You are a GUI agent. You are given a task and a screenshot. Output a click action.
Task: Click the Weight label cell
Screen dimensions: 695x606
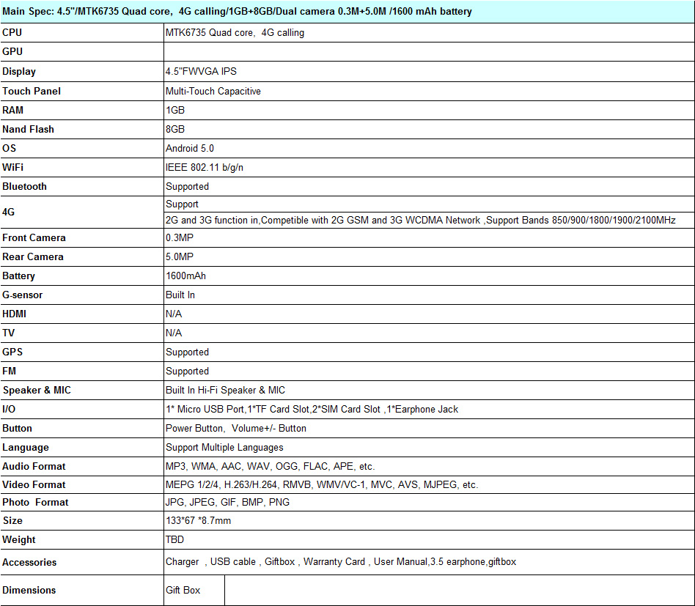(82, 540)
